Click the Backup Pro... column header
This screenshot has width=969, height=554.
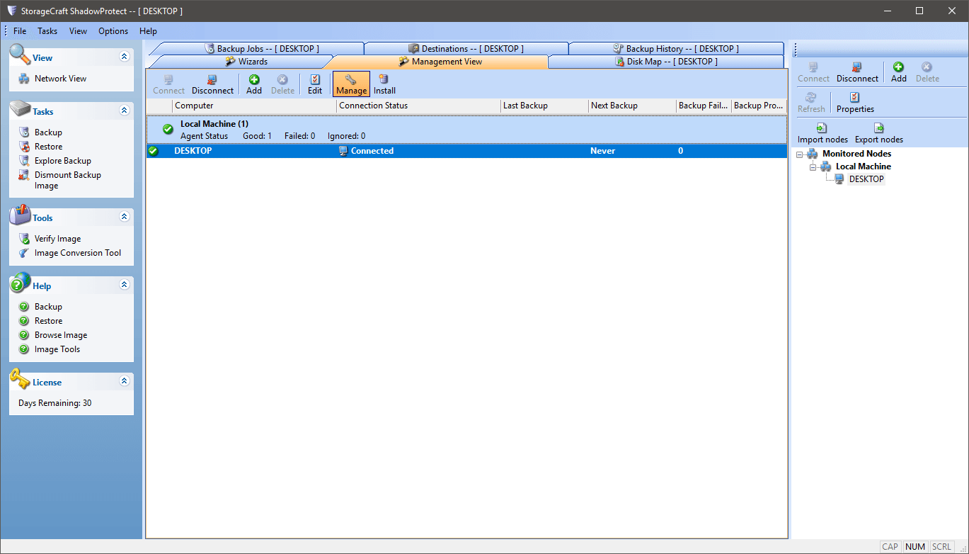pos(759,106)
